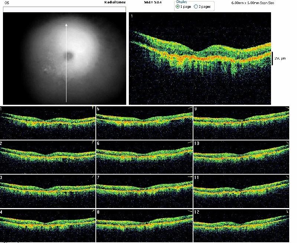View radial scan thumbnail 6
This screenshot has height=243, width=297.
click(x=144, y=157)
